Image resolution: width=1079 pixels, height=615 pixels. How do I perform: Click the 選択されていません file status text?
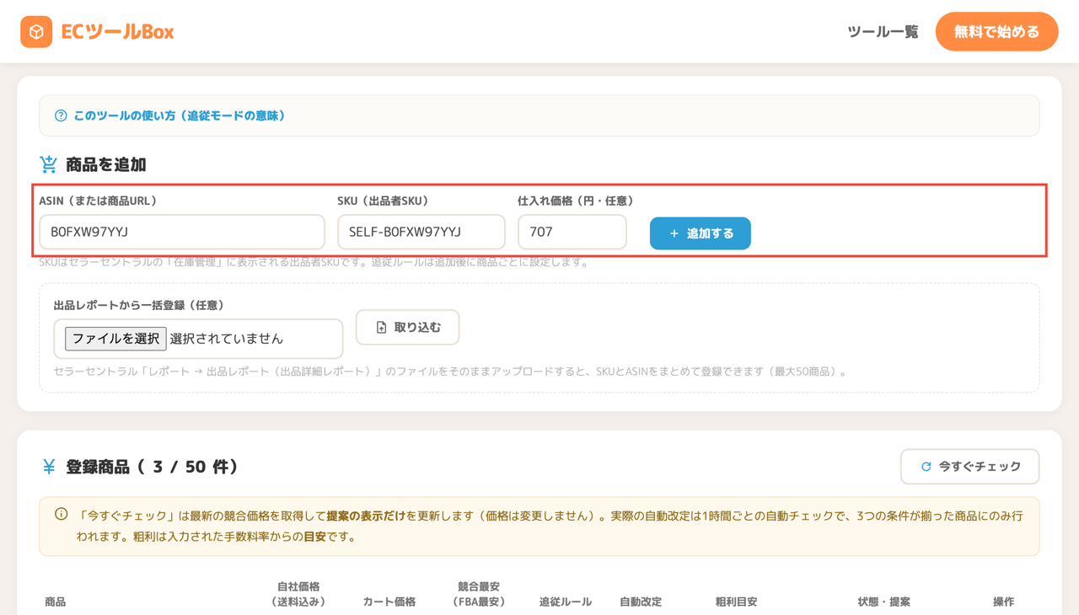tap(227, 339)
